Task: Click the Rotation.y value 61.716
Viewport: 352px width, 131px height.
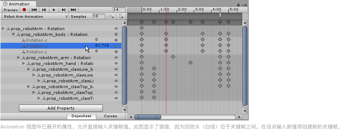Action: click(102, 45)
